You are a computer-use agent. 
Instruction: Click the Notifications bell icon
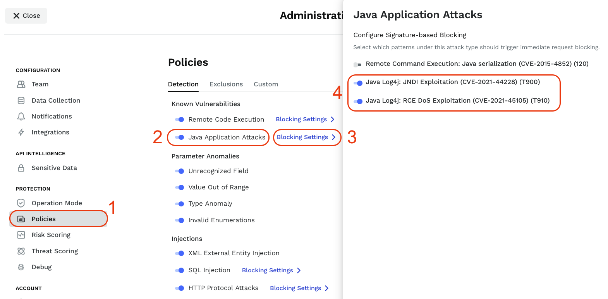click(x=21, y=116)
